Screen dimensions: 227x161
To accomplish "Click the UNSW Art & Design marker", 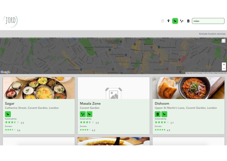I will coord(180,72).
